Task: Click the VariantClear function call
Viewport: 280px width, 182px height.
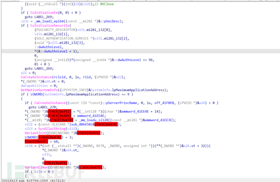Action: (x=36, y=167)
